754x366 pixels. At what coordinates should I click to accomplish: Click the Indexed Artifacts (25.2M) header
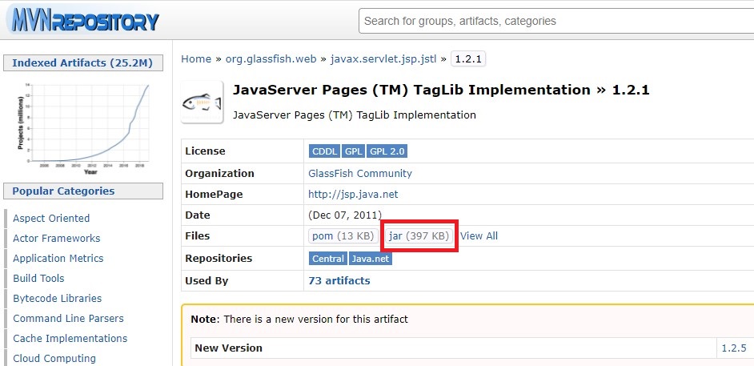point(82,63)
